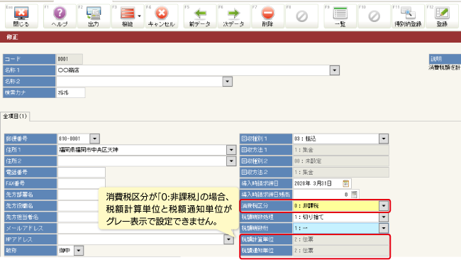
Task: Expand the 名称2 dropdown
Action: [227, 82]
